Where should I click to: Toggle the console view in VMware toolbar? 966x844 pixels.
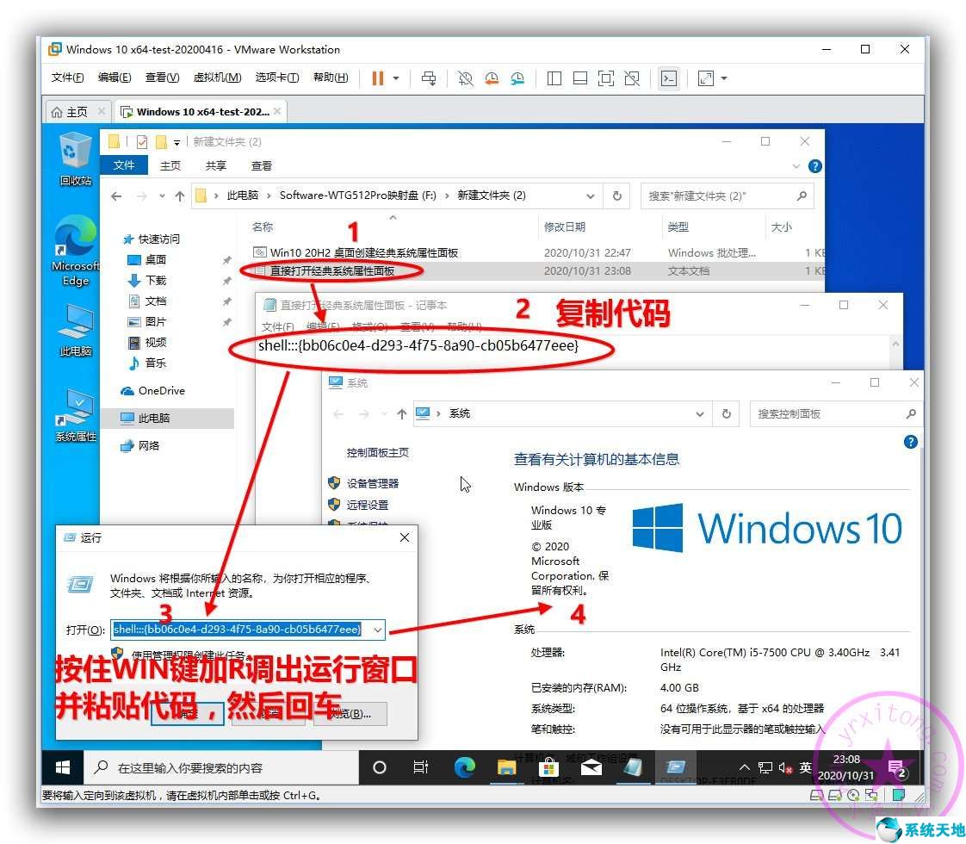coord(669,78)
